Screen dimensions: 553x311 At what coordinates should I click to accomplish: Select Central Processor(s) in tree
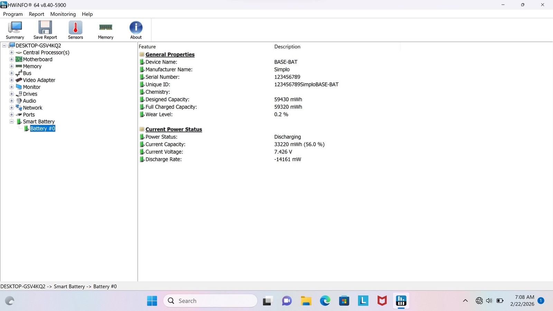coord(46,53)
